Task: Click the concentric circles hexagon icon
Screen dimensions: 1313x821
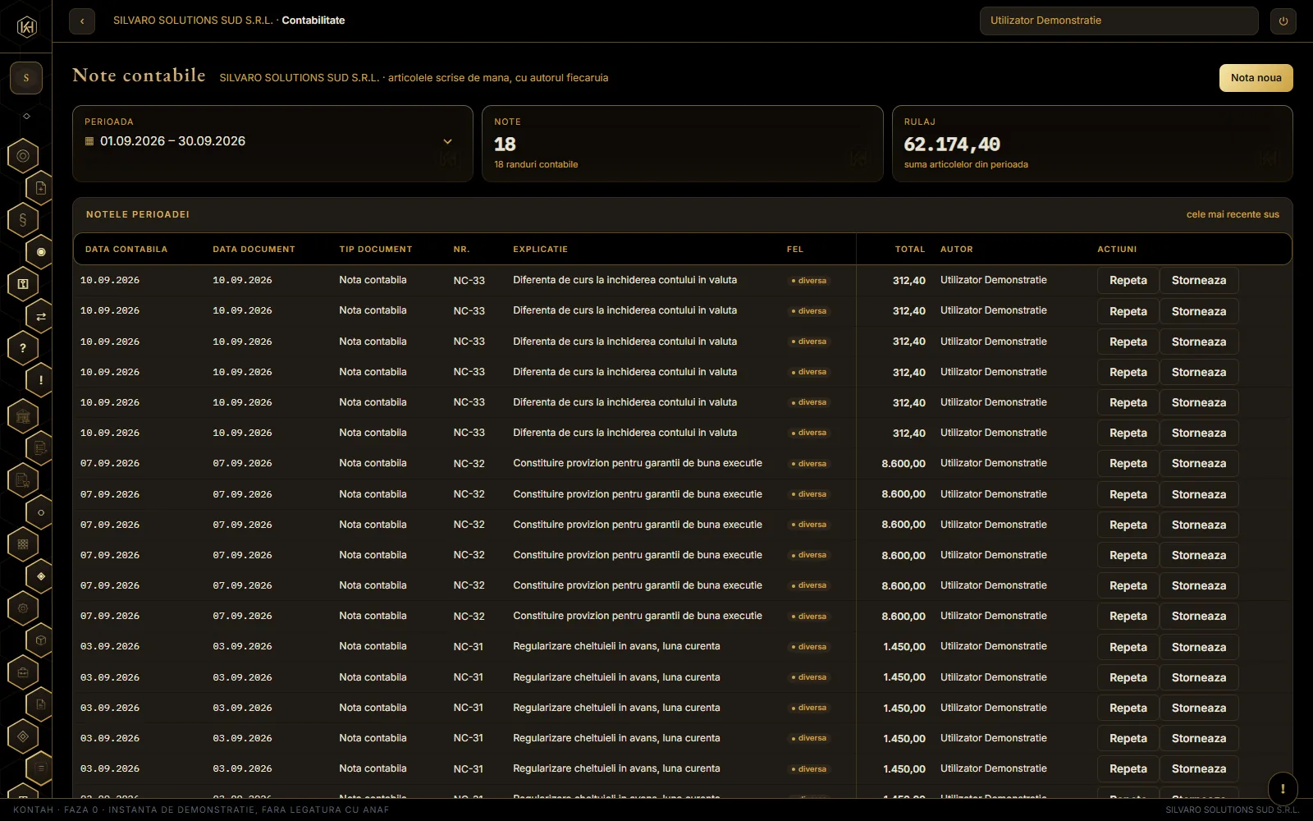Action: 23,156
